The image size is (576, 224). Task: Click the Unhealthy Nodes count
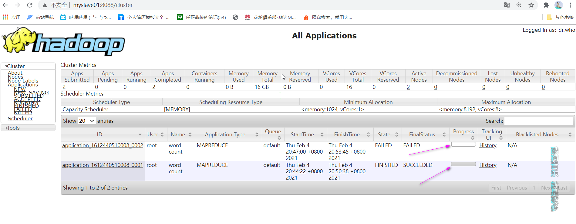pos(508,87)
